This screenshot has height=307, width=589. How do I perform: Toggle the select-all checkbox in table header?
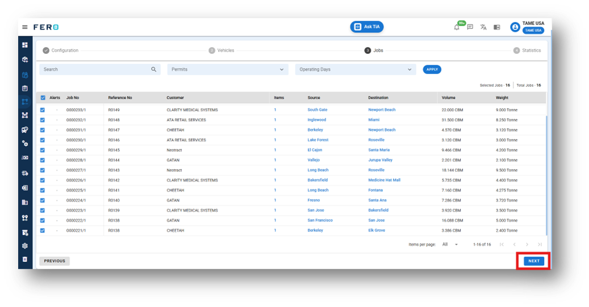coord(43,98)
